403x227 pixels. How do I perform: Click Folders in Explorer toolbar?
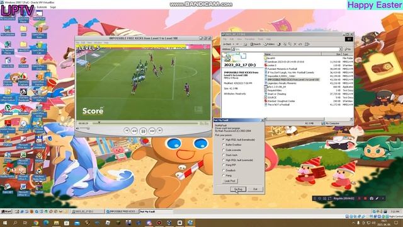tap(269, 44)
